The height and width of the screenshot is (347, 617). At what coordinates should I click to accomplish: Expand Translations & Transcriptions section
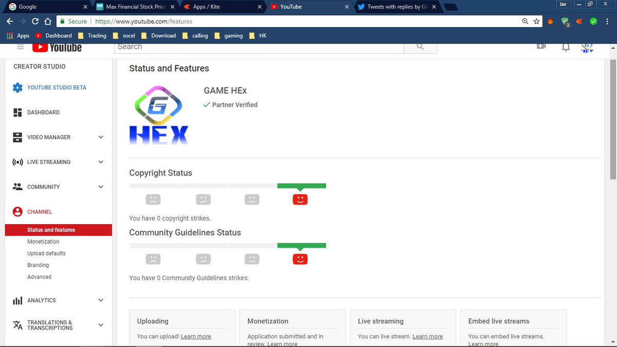point(101,325)
